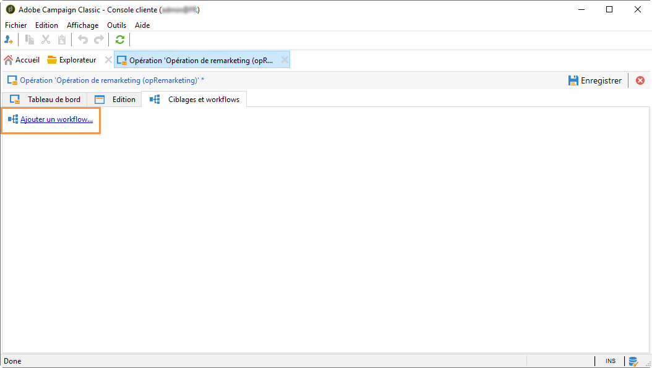Screen dimensions: 652x368
Task: Close the Adobe Campaign window
Action: pyautogui.click(x=637, y=9)
